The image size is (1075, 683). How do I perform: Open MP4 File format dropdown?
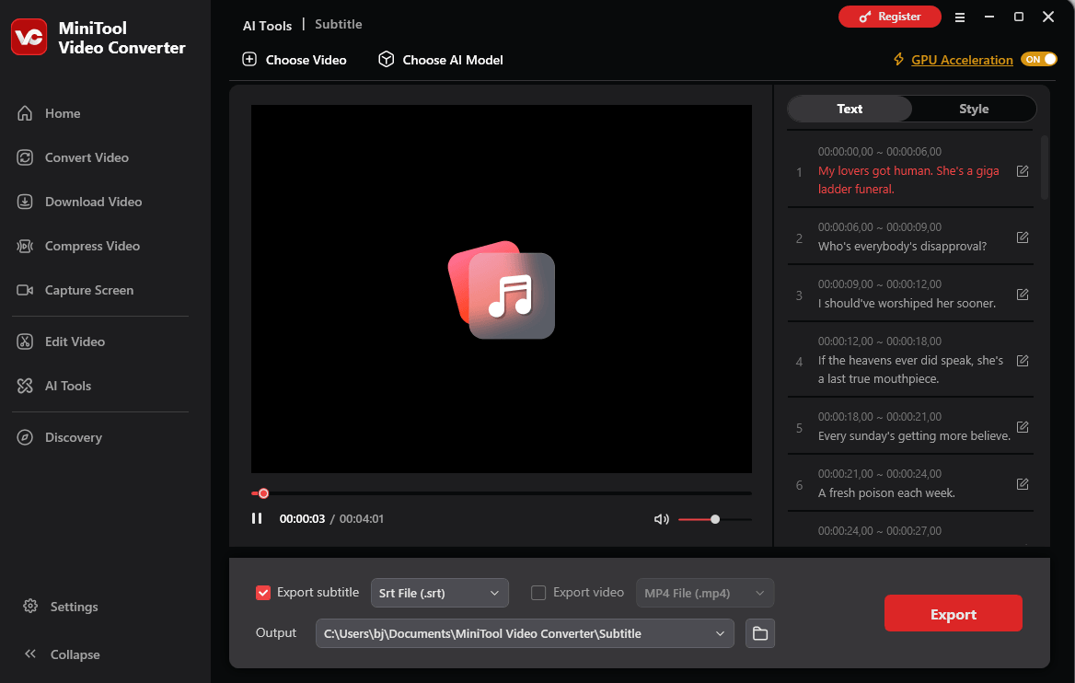coord(705,593)
